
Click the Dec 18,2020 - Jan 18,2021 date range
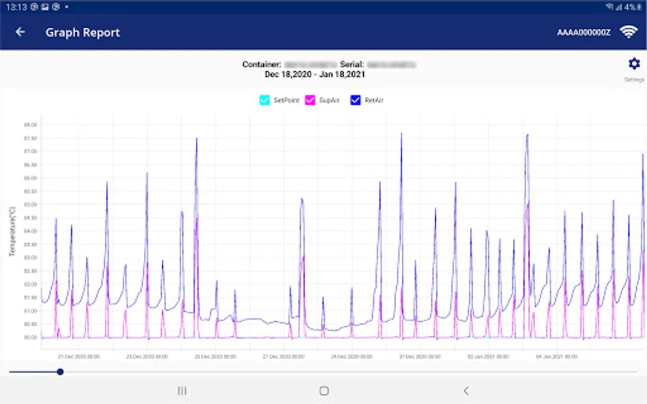[315, 75]
